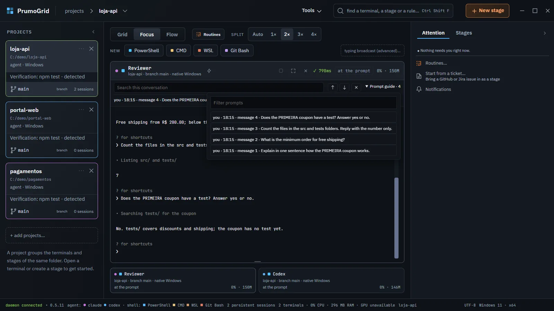Tick the checkbox in the Reviewer terminal header

point(281,71)
